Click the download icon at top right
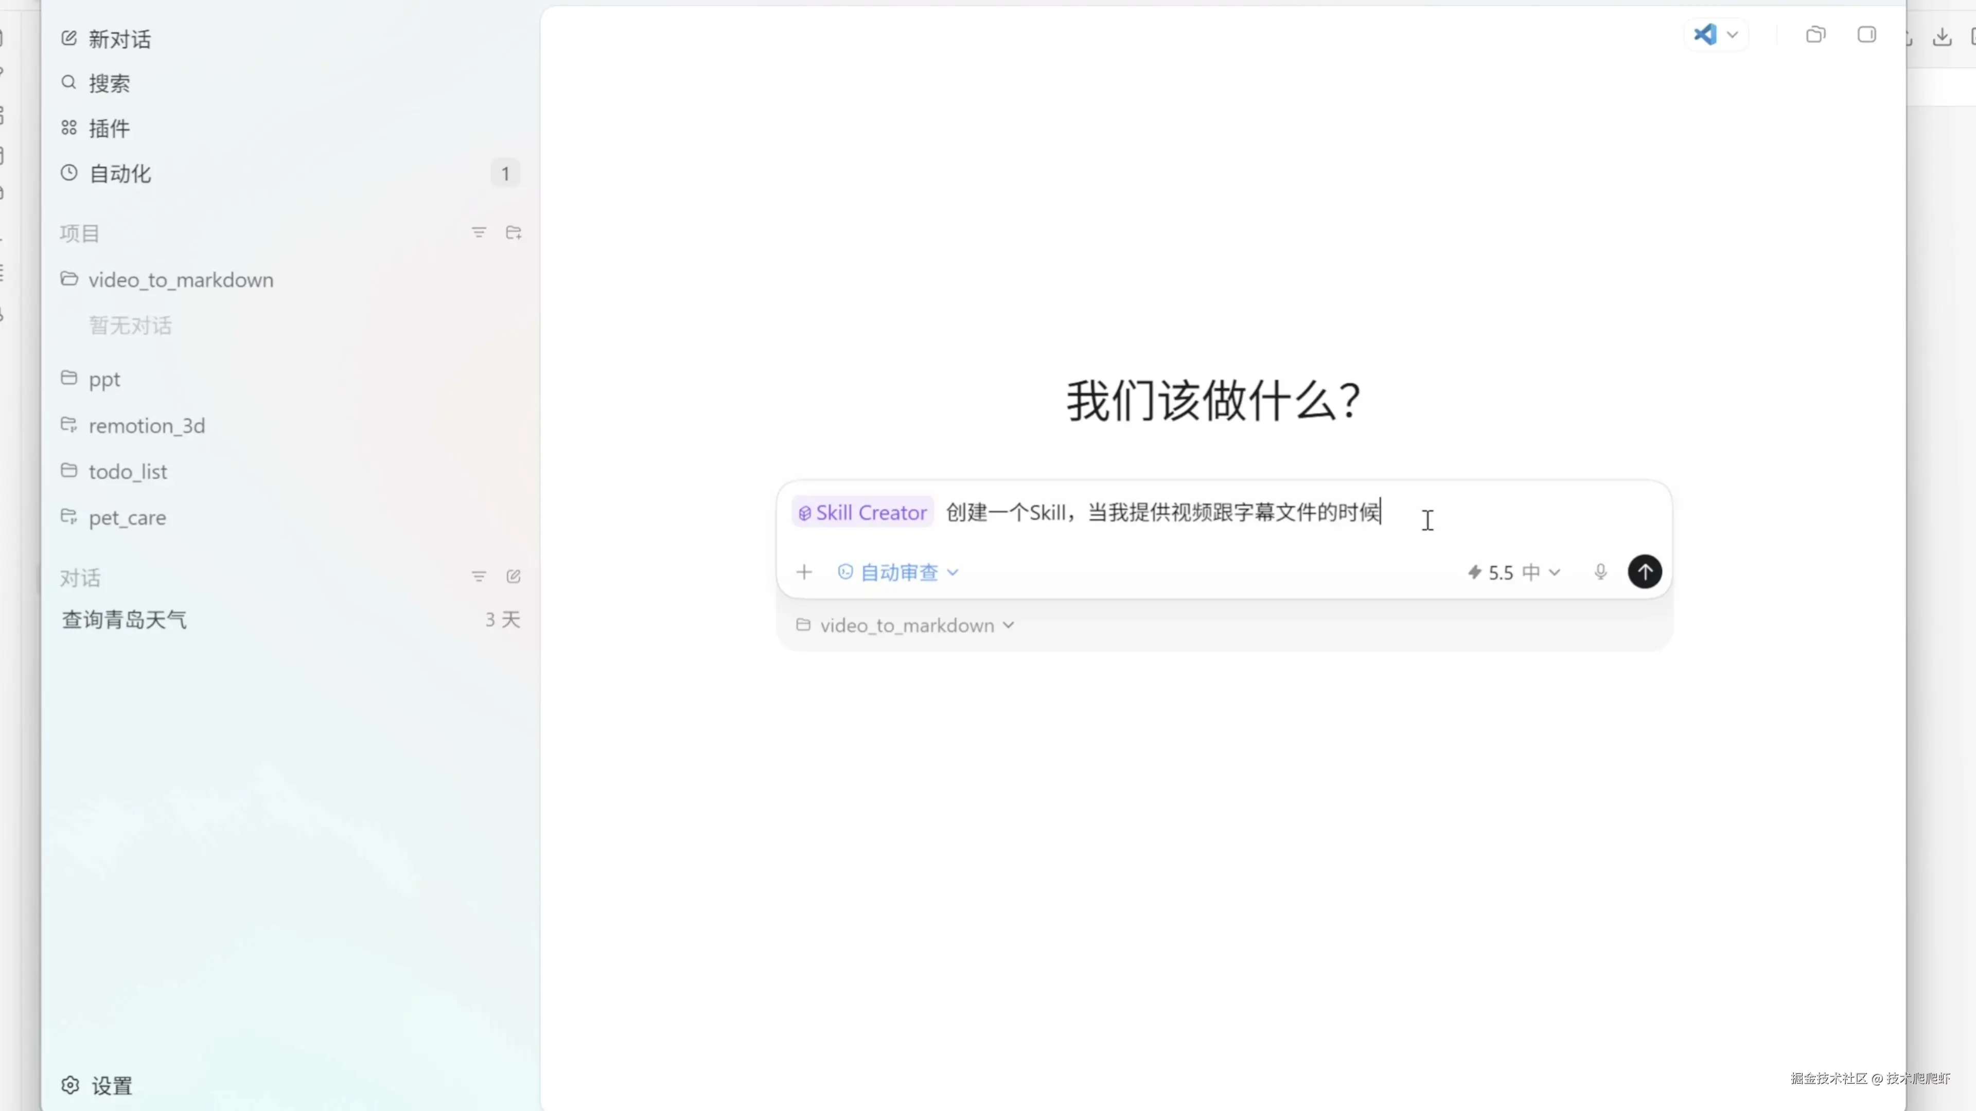The image size is (1976, 1111). pyautogui.click(x=1942, y=35)
